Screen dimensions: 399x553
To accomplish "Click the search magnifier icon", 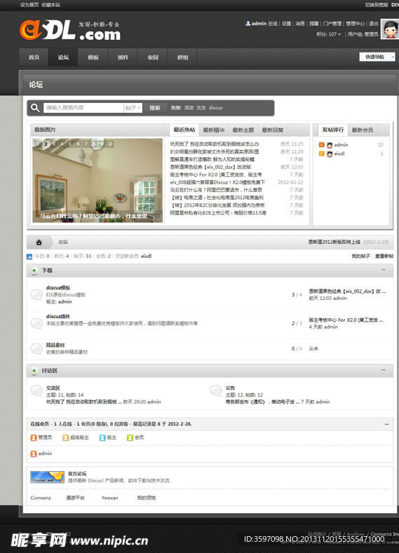I will (x=35, y=107).
